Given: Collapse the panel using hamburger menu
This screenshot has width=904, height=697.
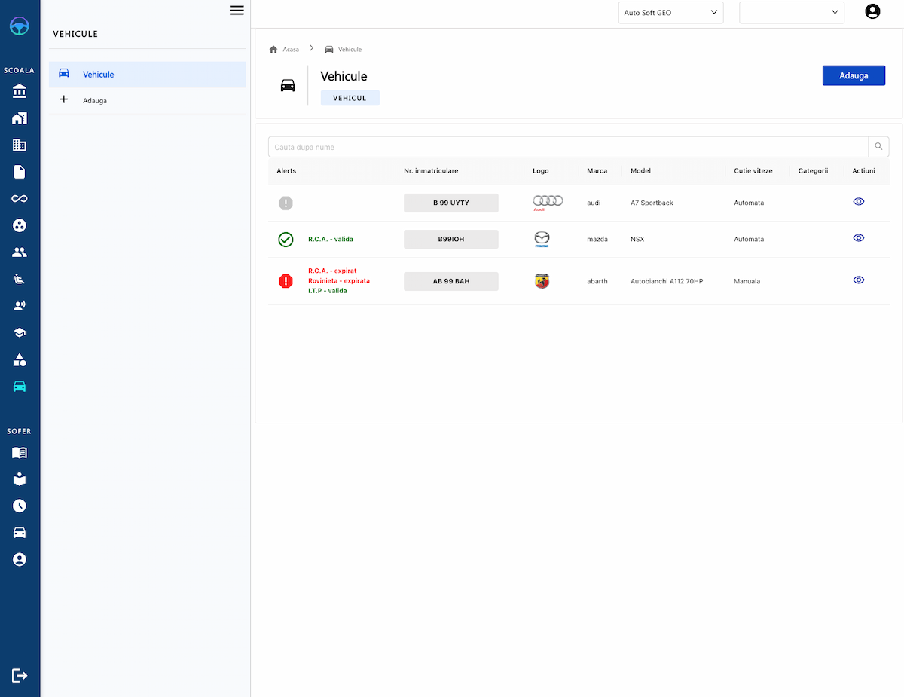Looking at the screenshot, I should pos(237,10).
